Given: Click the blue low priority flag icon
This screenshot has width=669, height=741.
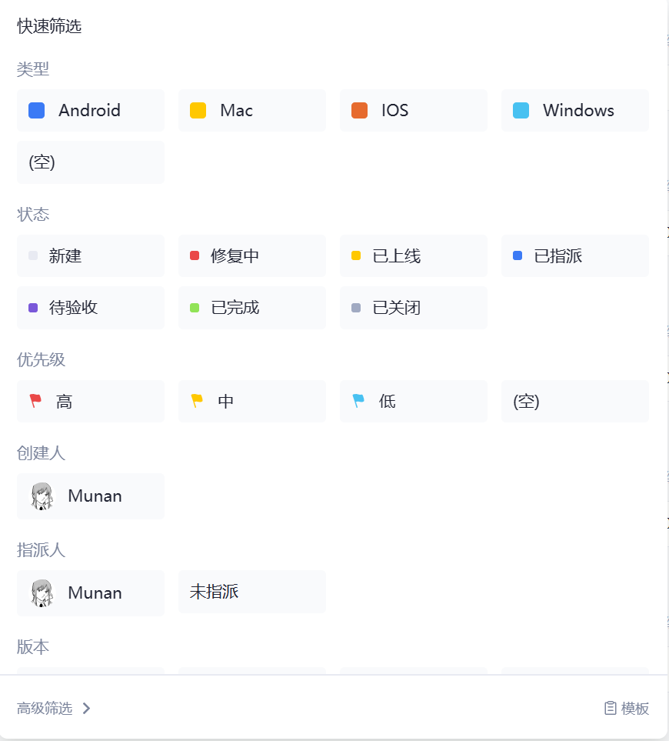Looking at the screenshot, I should pos(358,401).
